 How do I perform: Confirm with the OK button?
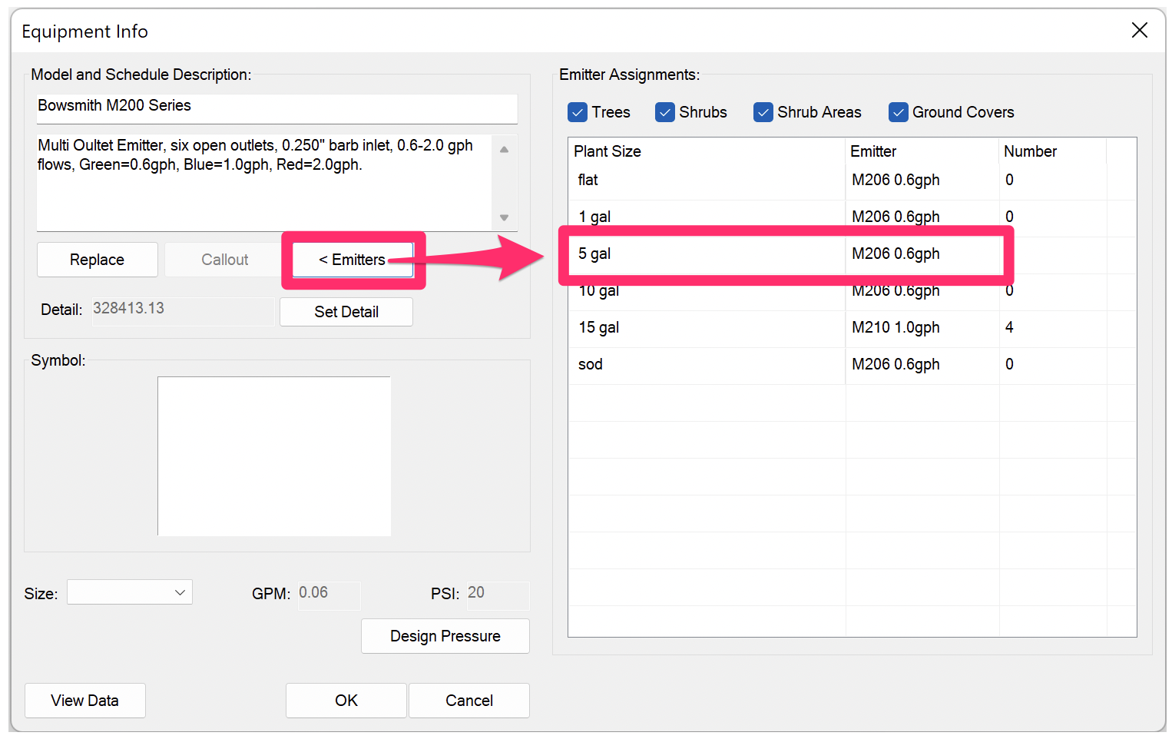pyautogui.click(x=346, y=701)
